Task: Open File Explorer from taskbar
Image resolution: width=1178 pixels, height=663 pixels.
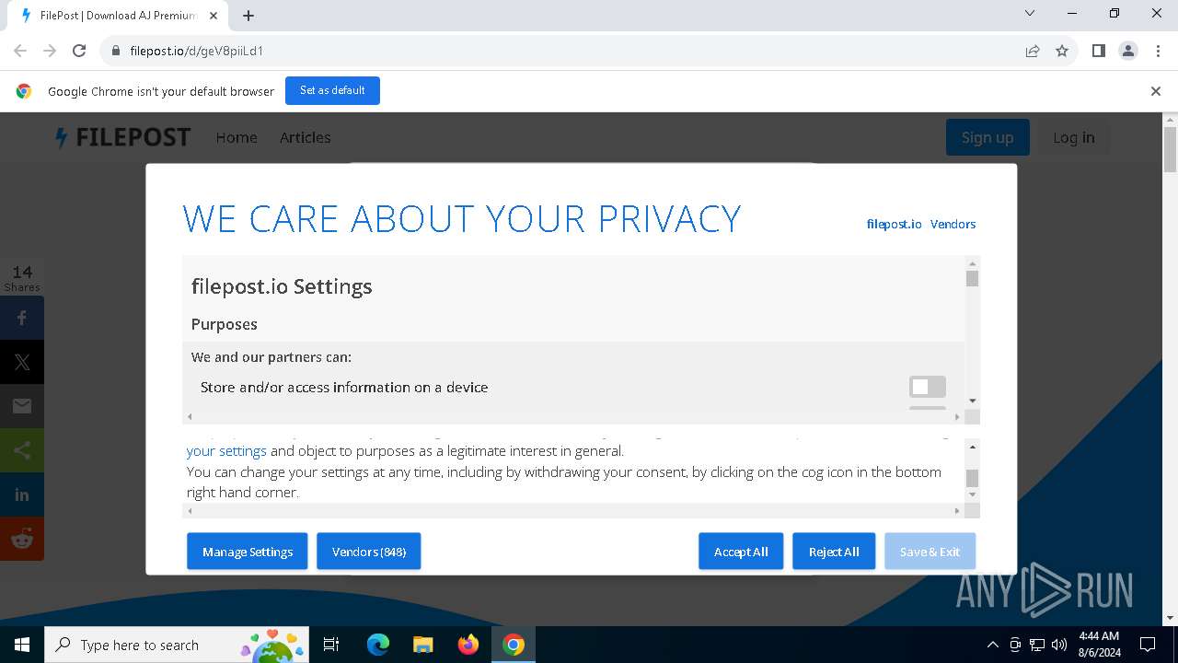Action: [422, 645]
